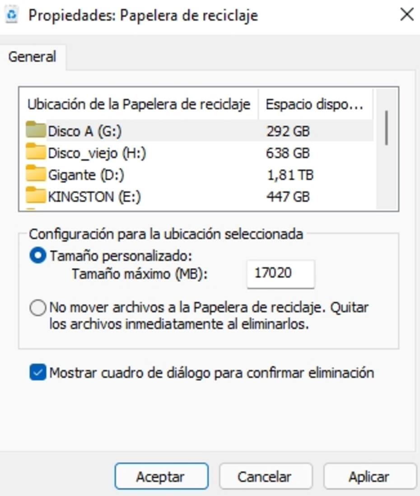Image resolution: width=420 pixels, height=496 pixels.
Task: Select the 638 GB row entry
Action: 288,153
